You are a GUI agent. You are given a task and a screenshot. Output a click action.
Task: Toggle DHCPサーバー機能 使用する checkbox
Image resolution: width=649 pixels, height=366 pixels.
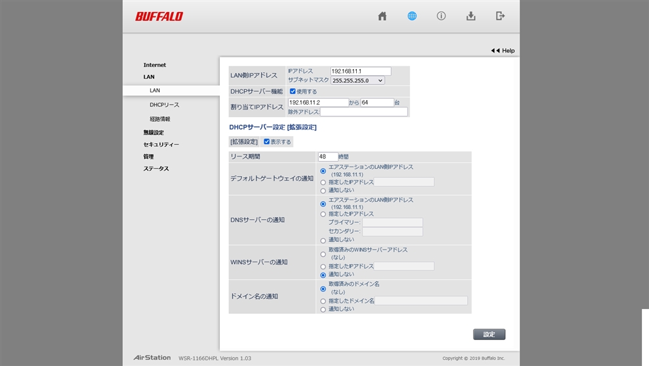click(293, 91)
